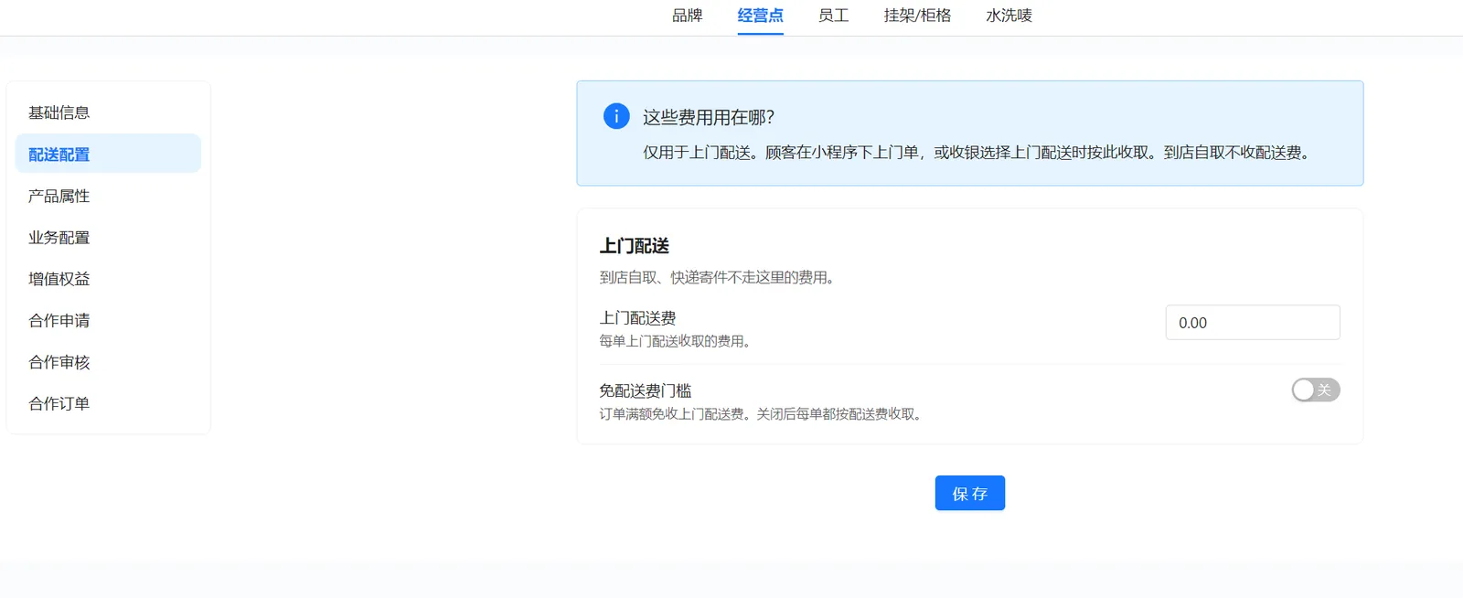Click the 每单上门配送收取的费用 description

677,341
